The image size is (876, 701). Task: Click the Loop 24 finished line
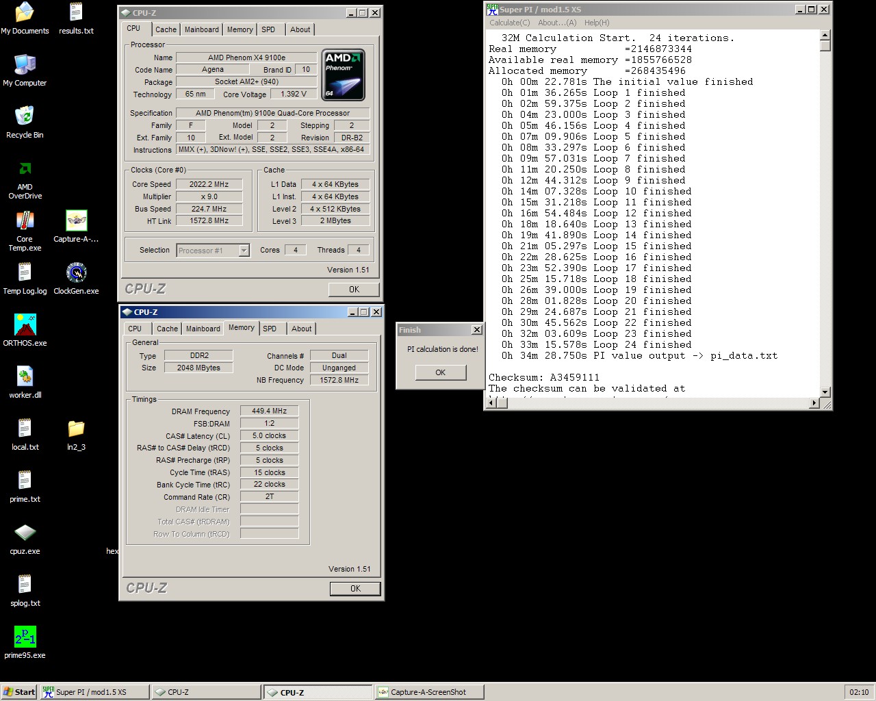pyautogui.click(x=596, y=344)
